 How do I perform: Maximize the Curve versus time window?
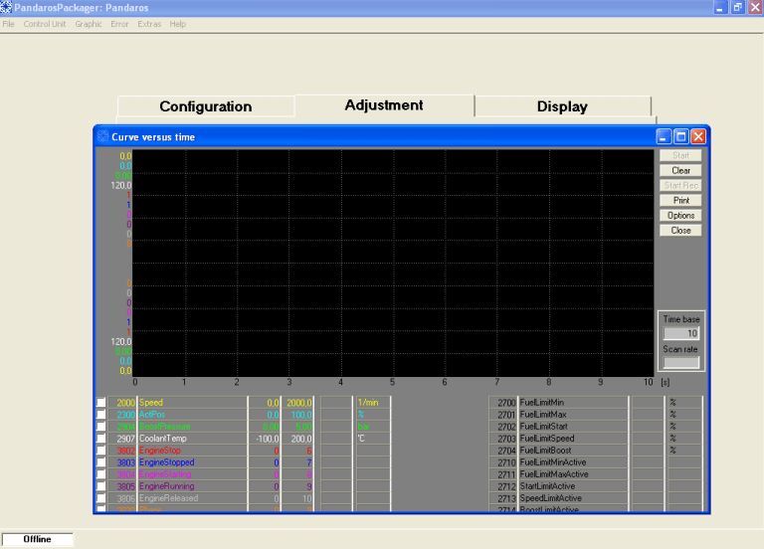(x=681, y=136)
